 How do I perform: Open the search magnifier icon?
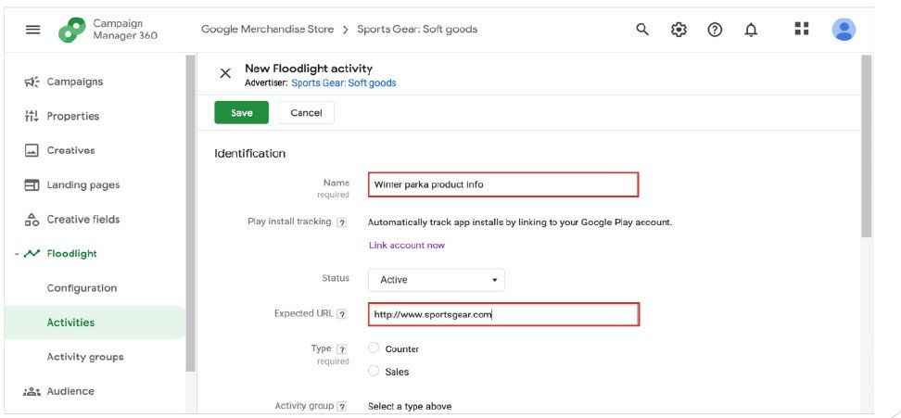(x=642, y=30)
